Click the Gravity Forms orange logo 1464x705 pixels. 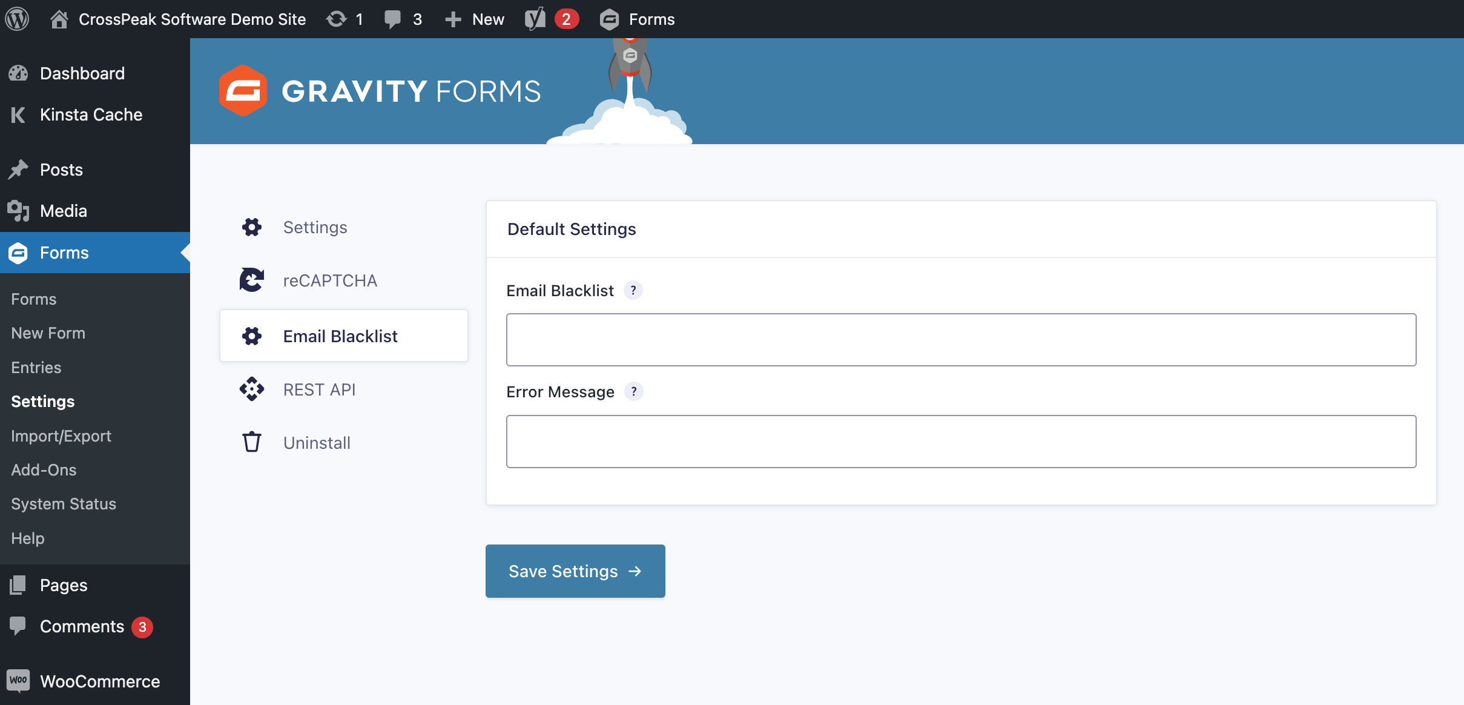click(243, 91)
